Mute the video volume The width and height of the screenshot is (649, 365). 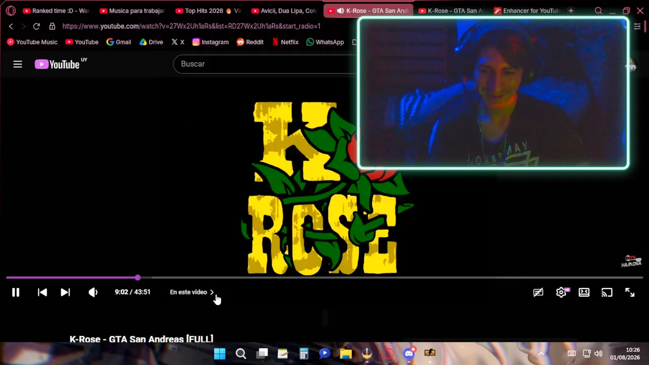(x=93, y=293)
